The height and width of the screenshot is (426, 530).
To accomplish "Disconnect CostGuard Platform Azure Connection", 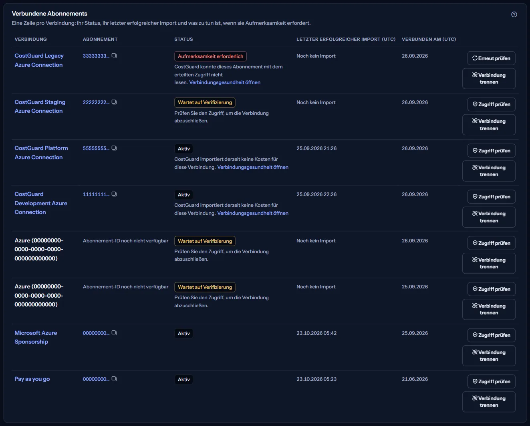I will point(489,171).
